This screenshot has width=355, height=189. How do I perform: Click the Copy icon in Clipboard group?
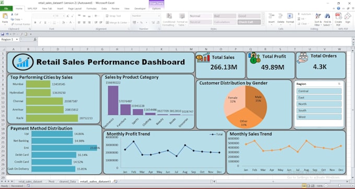click(12, 19)
